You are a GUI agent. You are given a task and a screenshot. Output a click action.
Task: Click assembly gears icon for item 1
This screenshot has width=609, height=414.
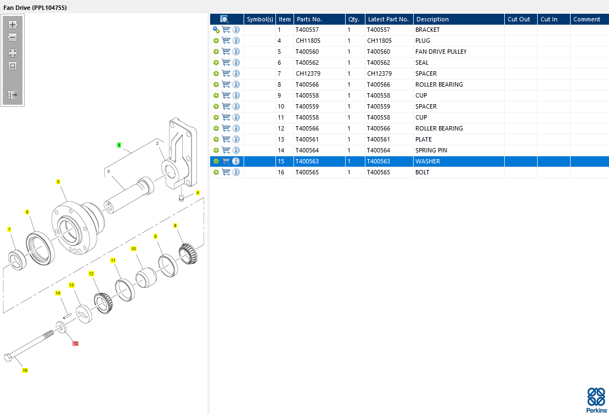tap(216, 30)
